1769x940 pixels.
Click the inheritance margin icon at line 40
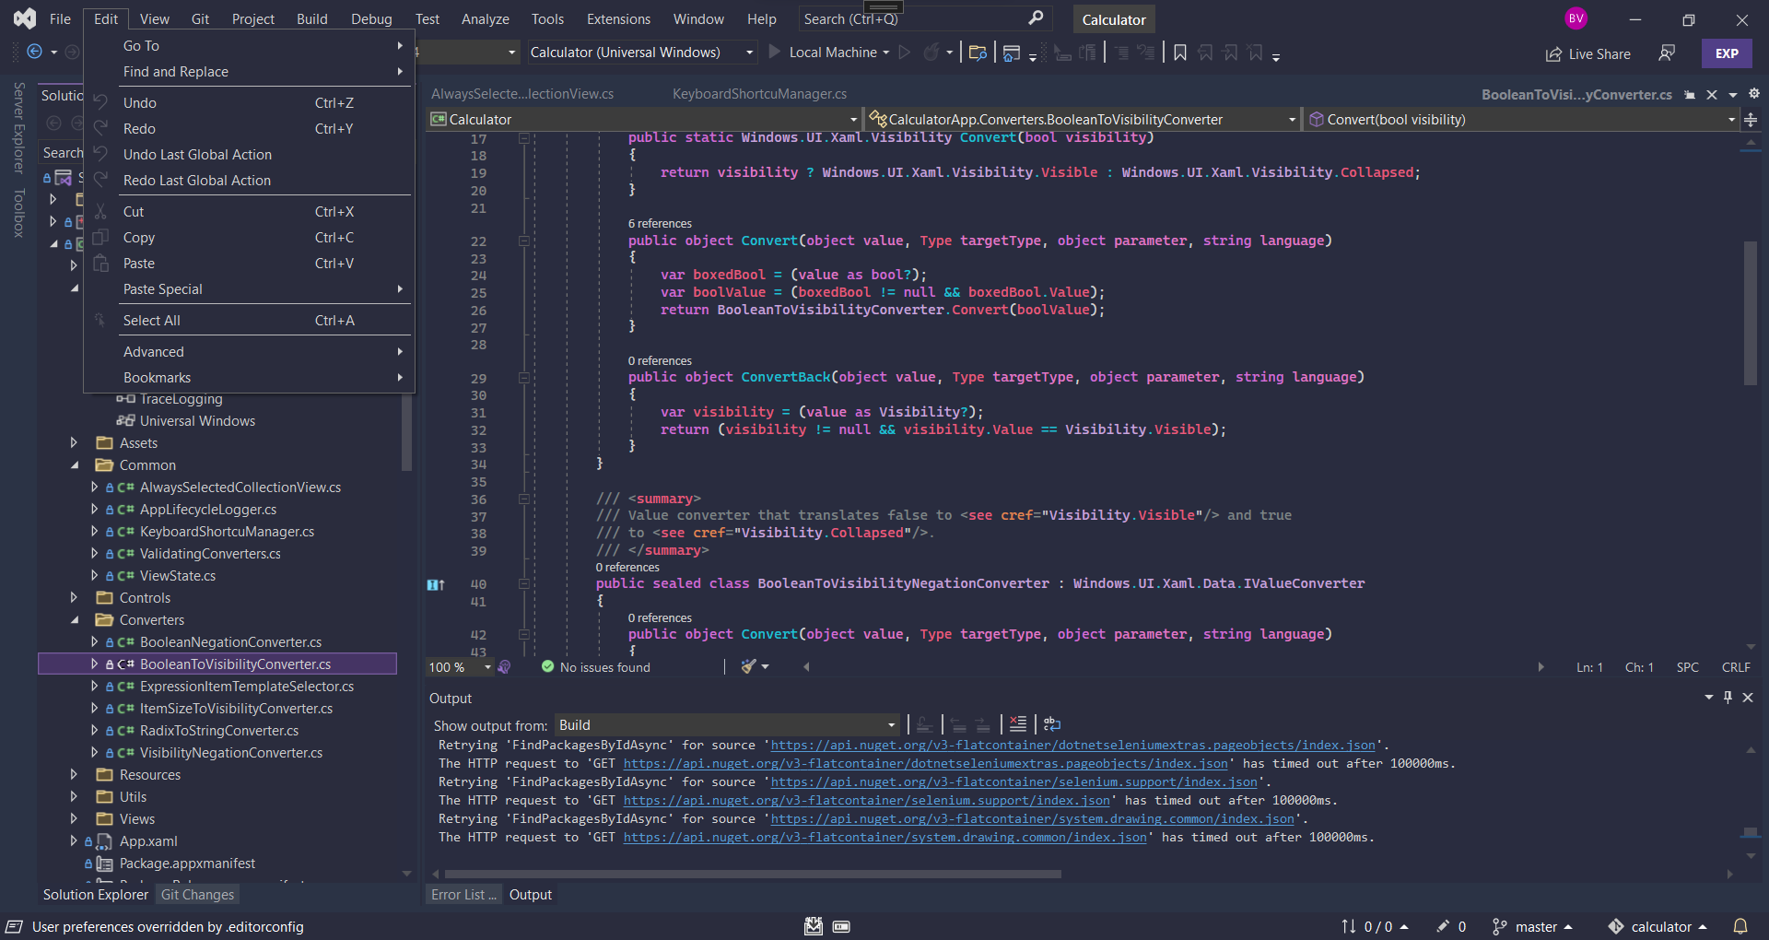pyautogui.click(x=436, y=584)
